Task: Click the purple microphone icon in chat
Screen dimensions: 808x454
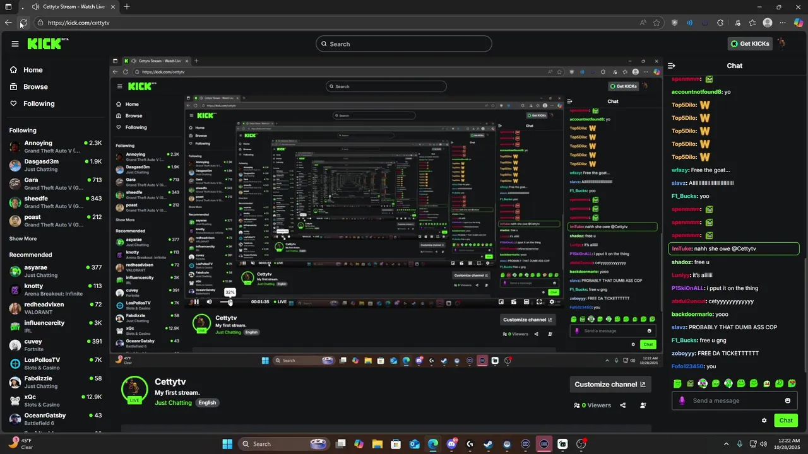Action: pyautogui.click(x=682, y=400)
